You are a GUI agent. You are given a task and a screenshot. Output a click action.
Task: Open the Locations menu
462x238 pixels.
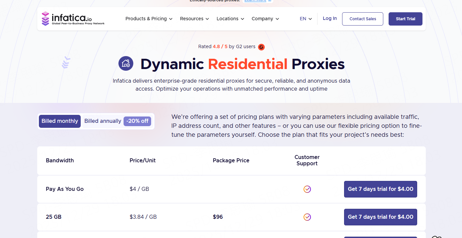click(x=230, y=19)
